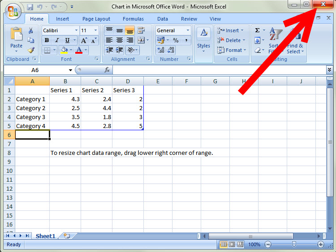Toggle Middle Align
This screenshot has width=336, height=252.
coord(120,30)
